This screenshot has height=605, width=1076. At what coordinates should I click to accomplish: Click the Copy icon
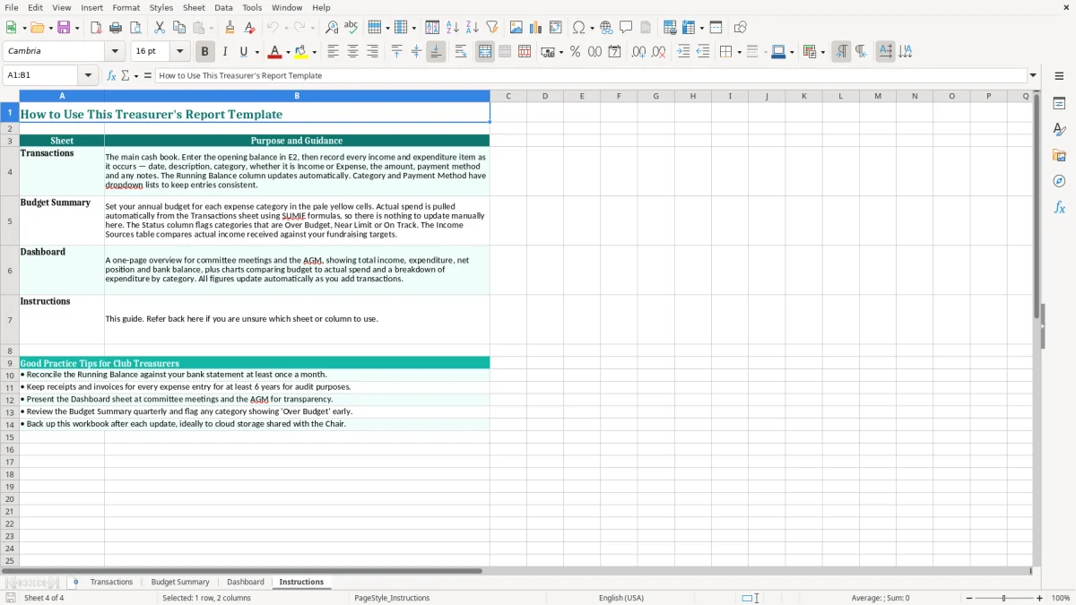point(179,28)
